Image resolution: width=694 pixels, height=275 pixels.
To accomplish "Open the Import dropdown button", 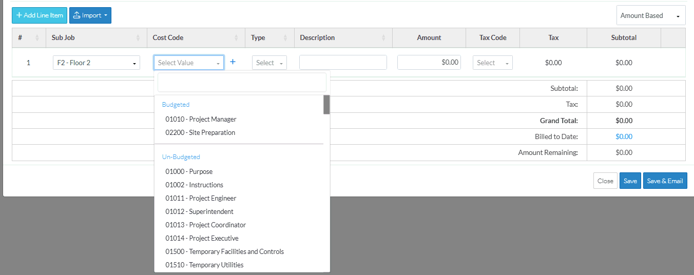I will [90, 15].
